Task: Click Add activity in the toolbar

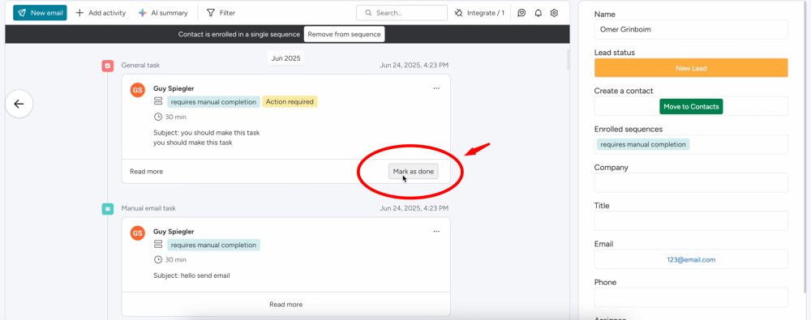Action: [x=101, y=13]
